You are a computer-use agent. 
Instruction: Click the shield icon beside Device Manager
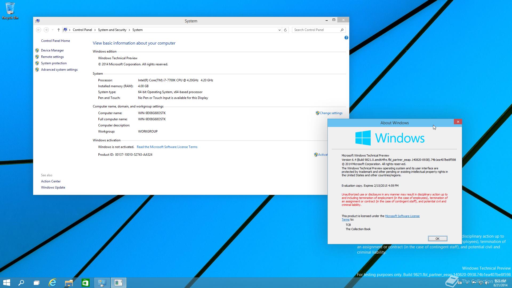(37, 50)
